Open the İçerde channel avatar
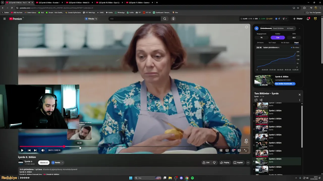 [21, 162]
